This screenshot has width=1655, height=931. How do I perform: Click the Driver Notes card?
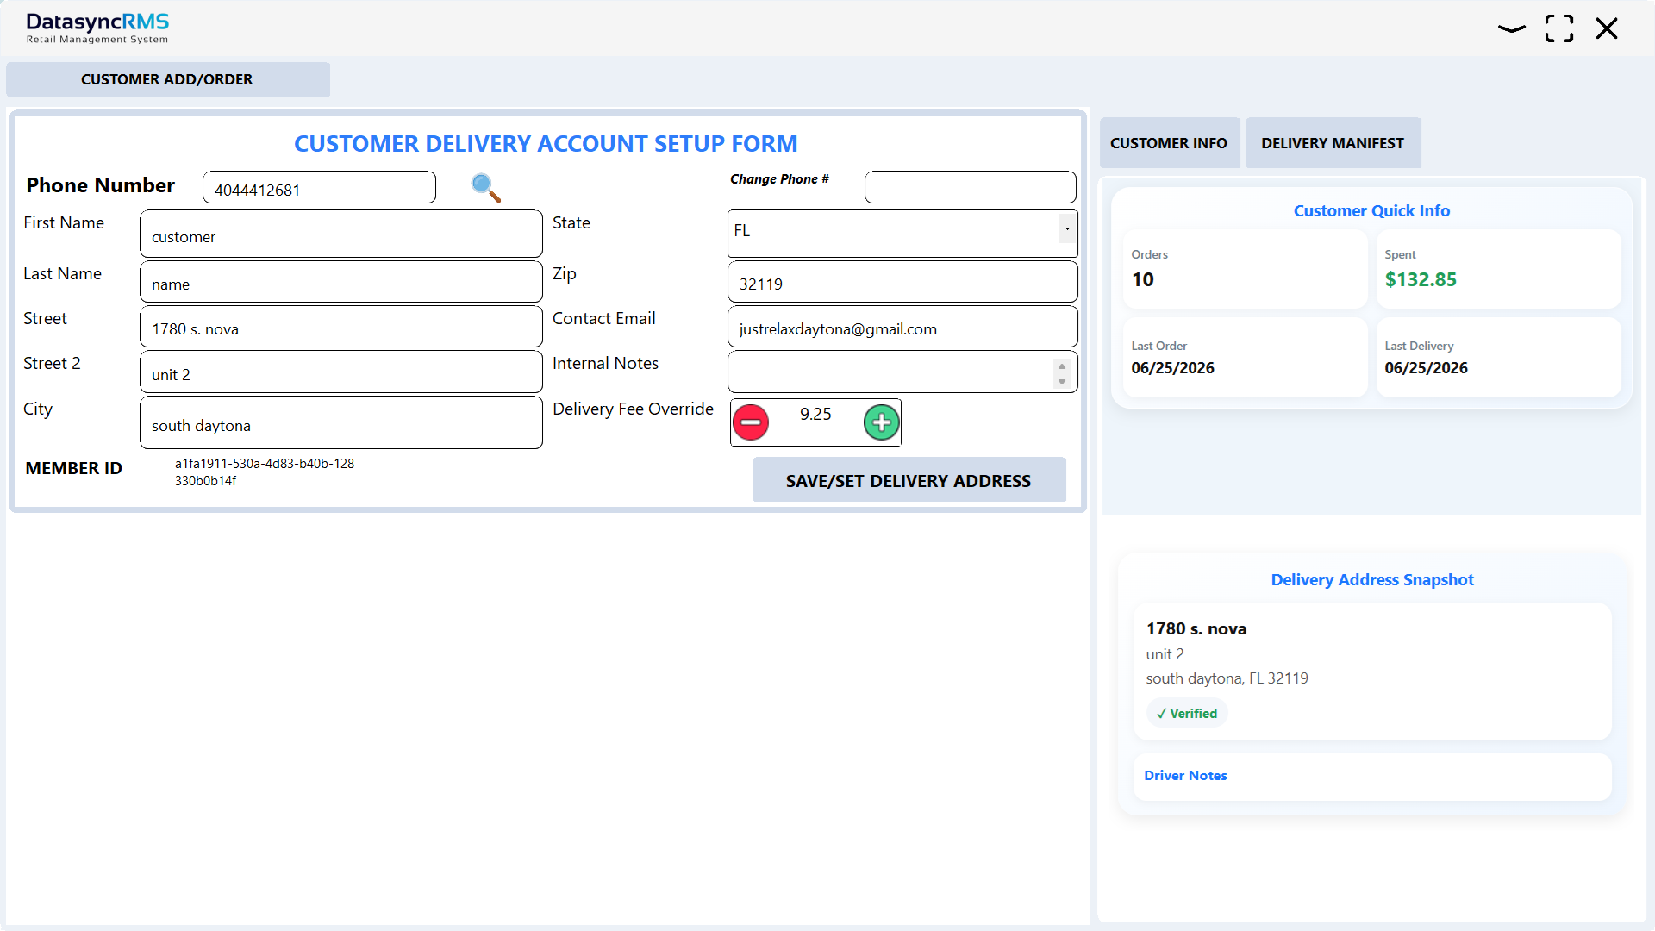click(1372, 777)
